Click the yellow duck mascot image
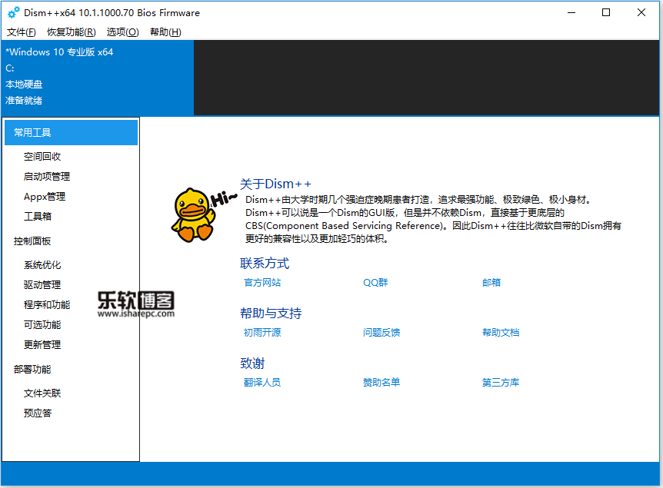 [194, 215]
